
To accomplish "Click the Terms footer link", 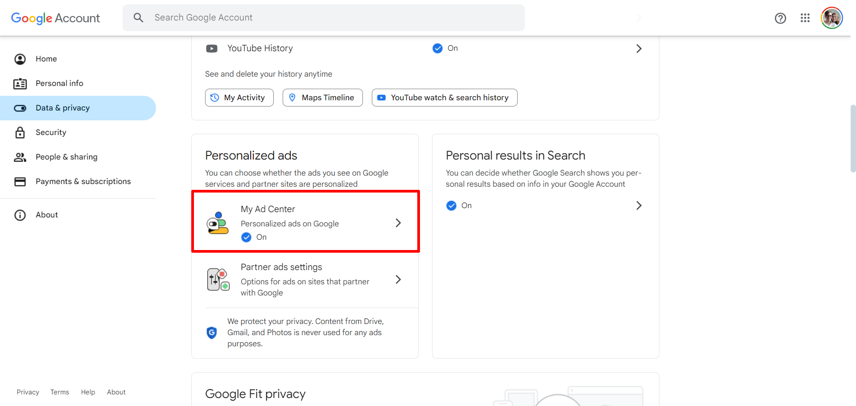I will point(60,392).
